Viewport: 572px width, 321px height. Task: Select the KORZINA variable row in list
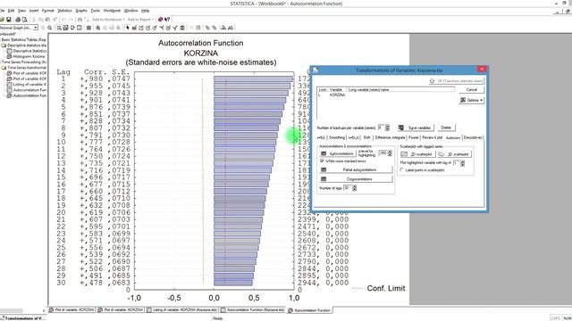coord(385,95)
